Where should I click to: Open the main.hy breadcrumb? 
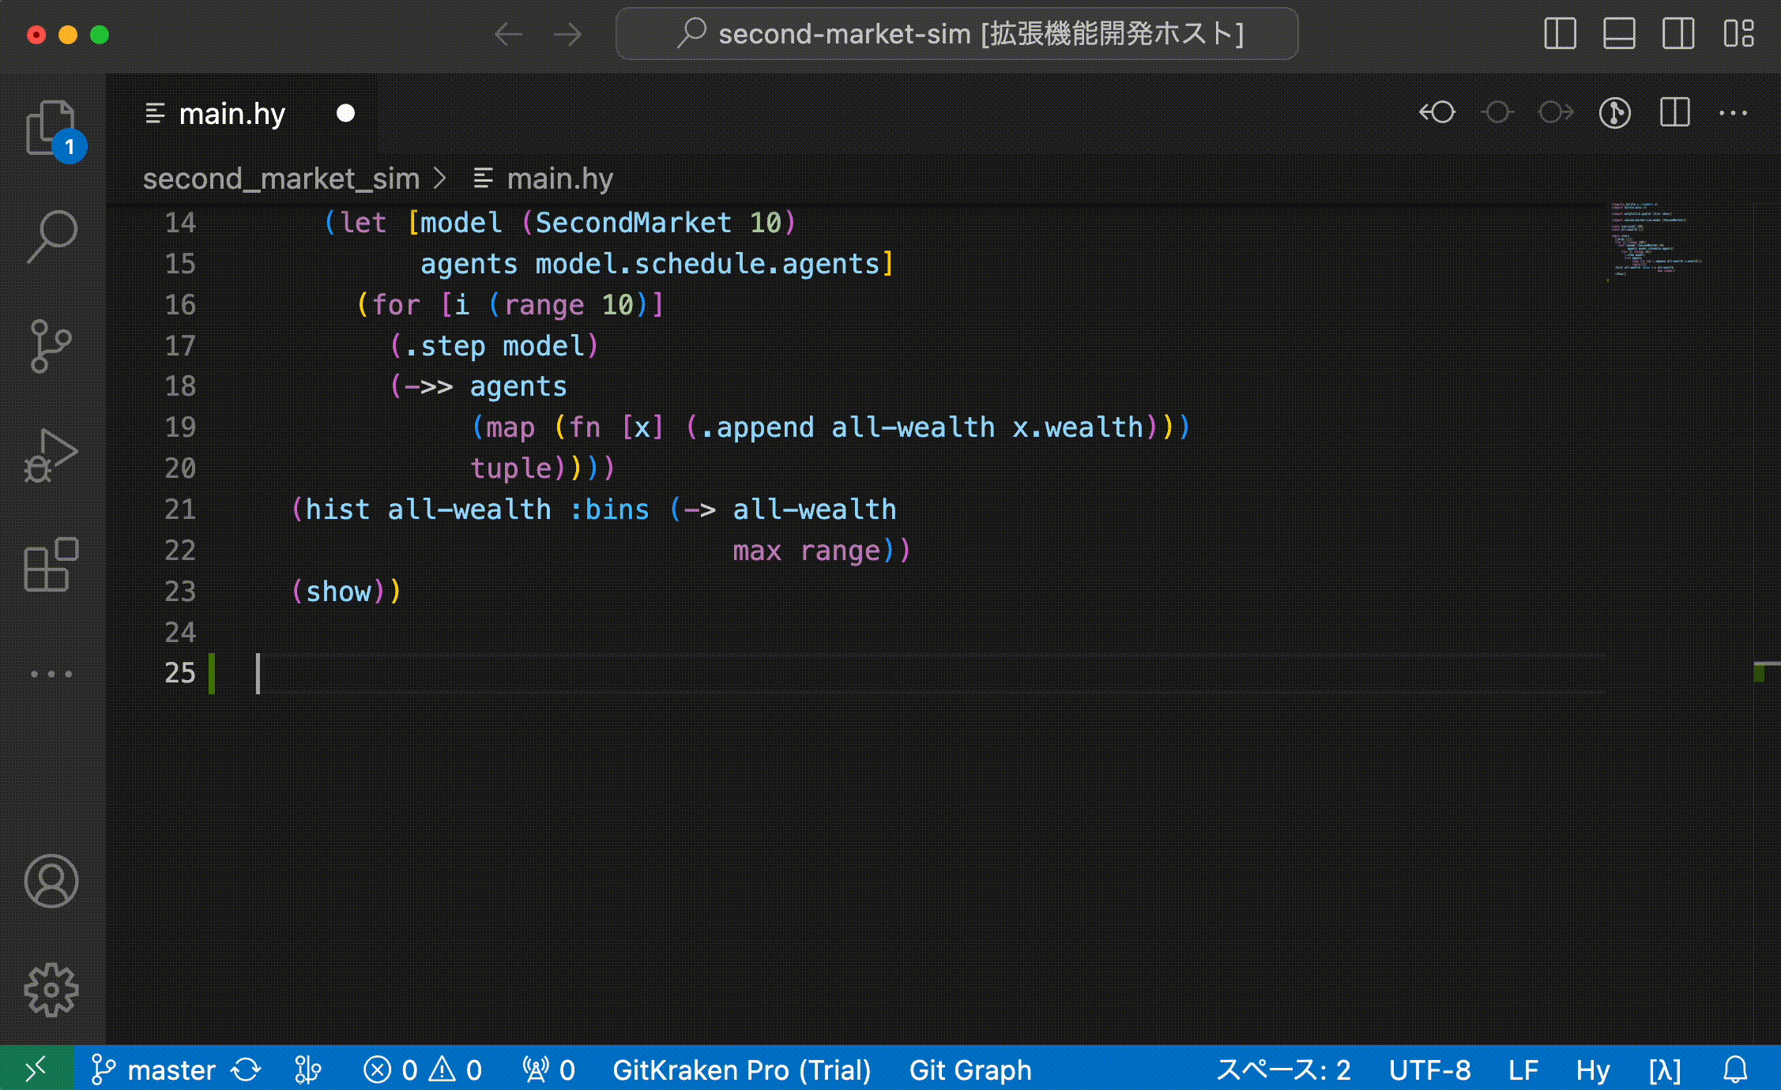click(x=561, y=179)
